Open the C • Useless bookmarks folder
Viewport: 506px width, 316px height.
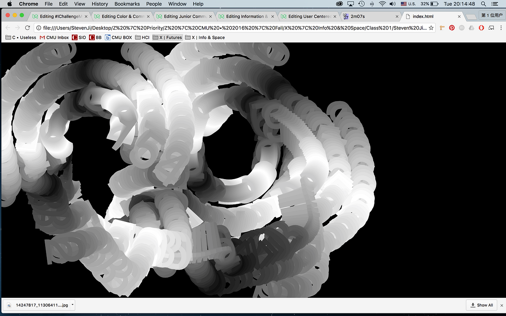point(21,37)
